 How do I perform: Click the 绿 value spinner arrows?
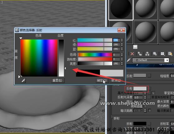[x=122, y=44]
